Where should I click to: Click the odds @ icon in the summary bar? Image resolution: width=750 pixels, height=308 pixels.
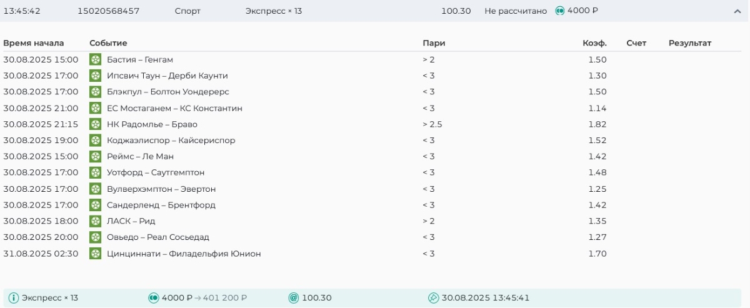coord(294,298)
